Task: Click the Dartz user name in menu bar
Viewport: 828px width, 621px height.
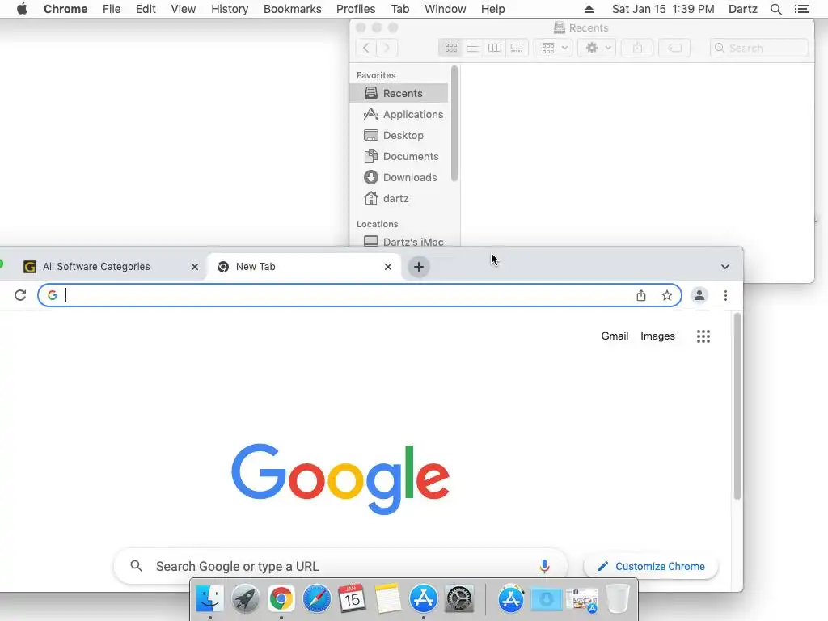Action: point(743,9)
